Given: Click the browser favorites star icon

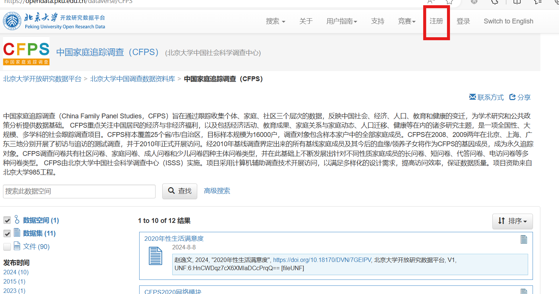Looking at the screenshot, I should [x=450, y=1].
